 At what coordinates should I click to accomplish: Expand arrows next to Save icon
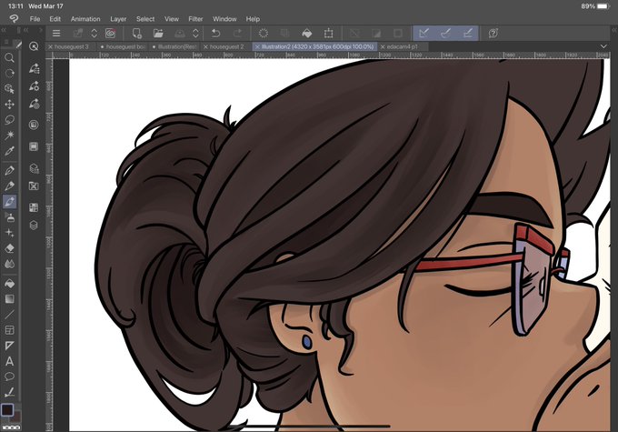click(195, 33)
